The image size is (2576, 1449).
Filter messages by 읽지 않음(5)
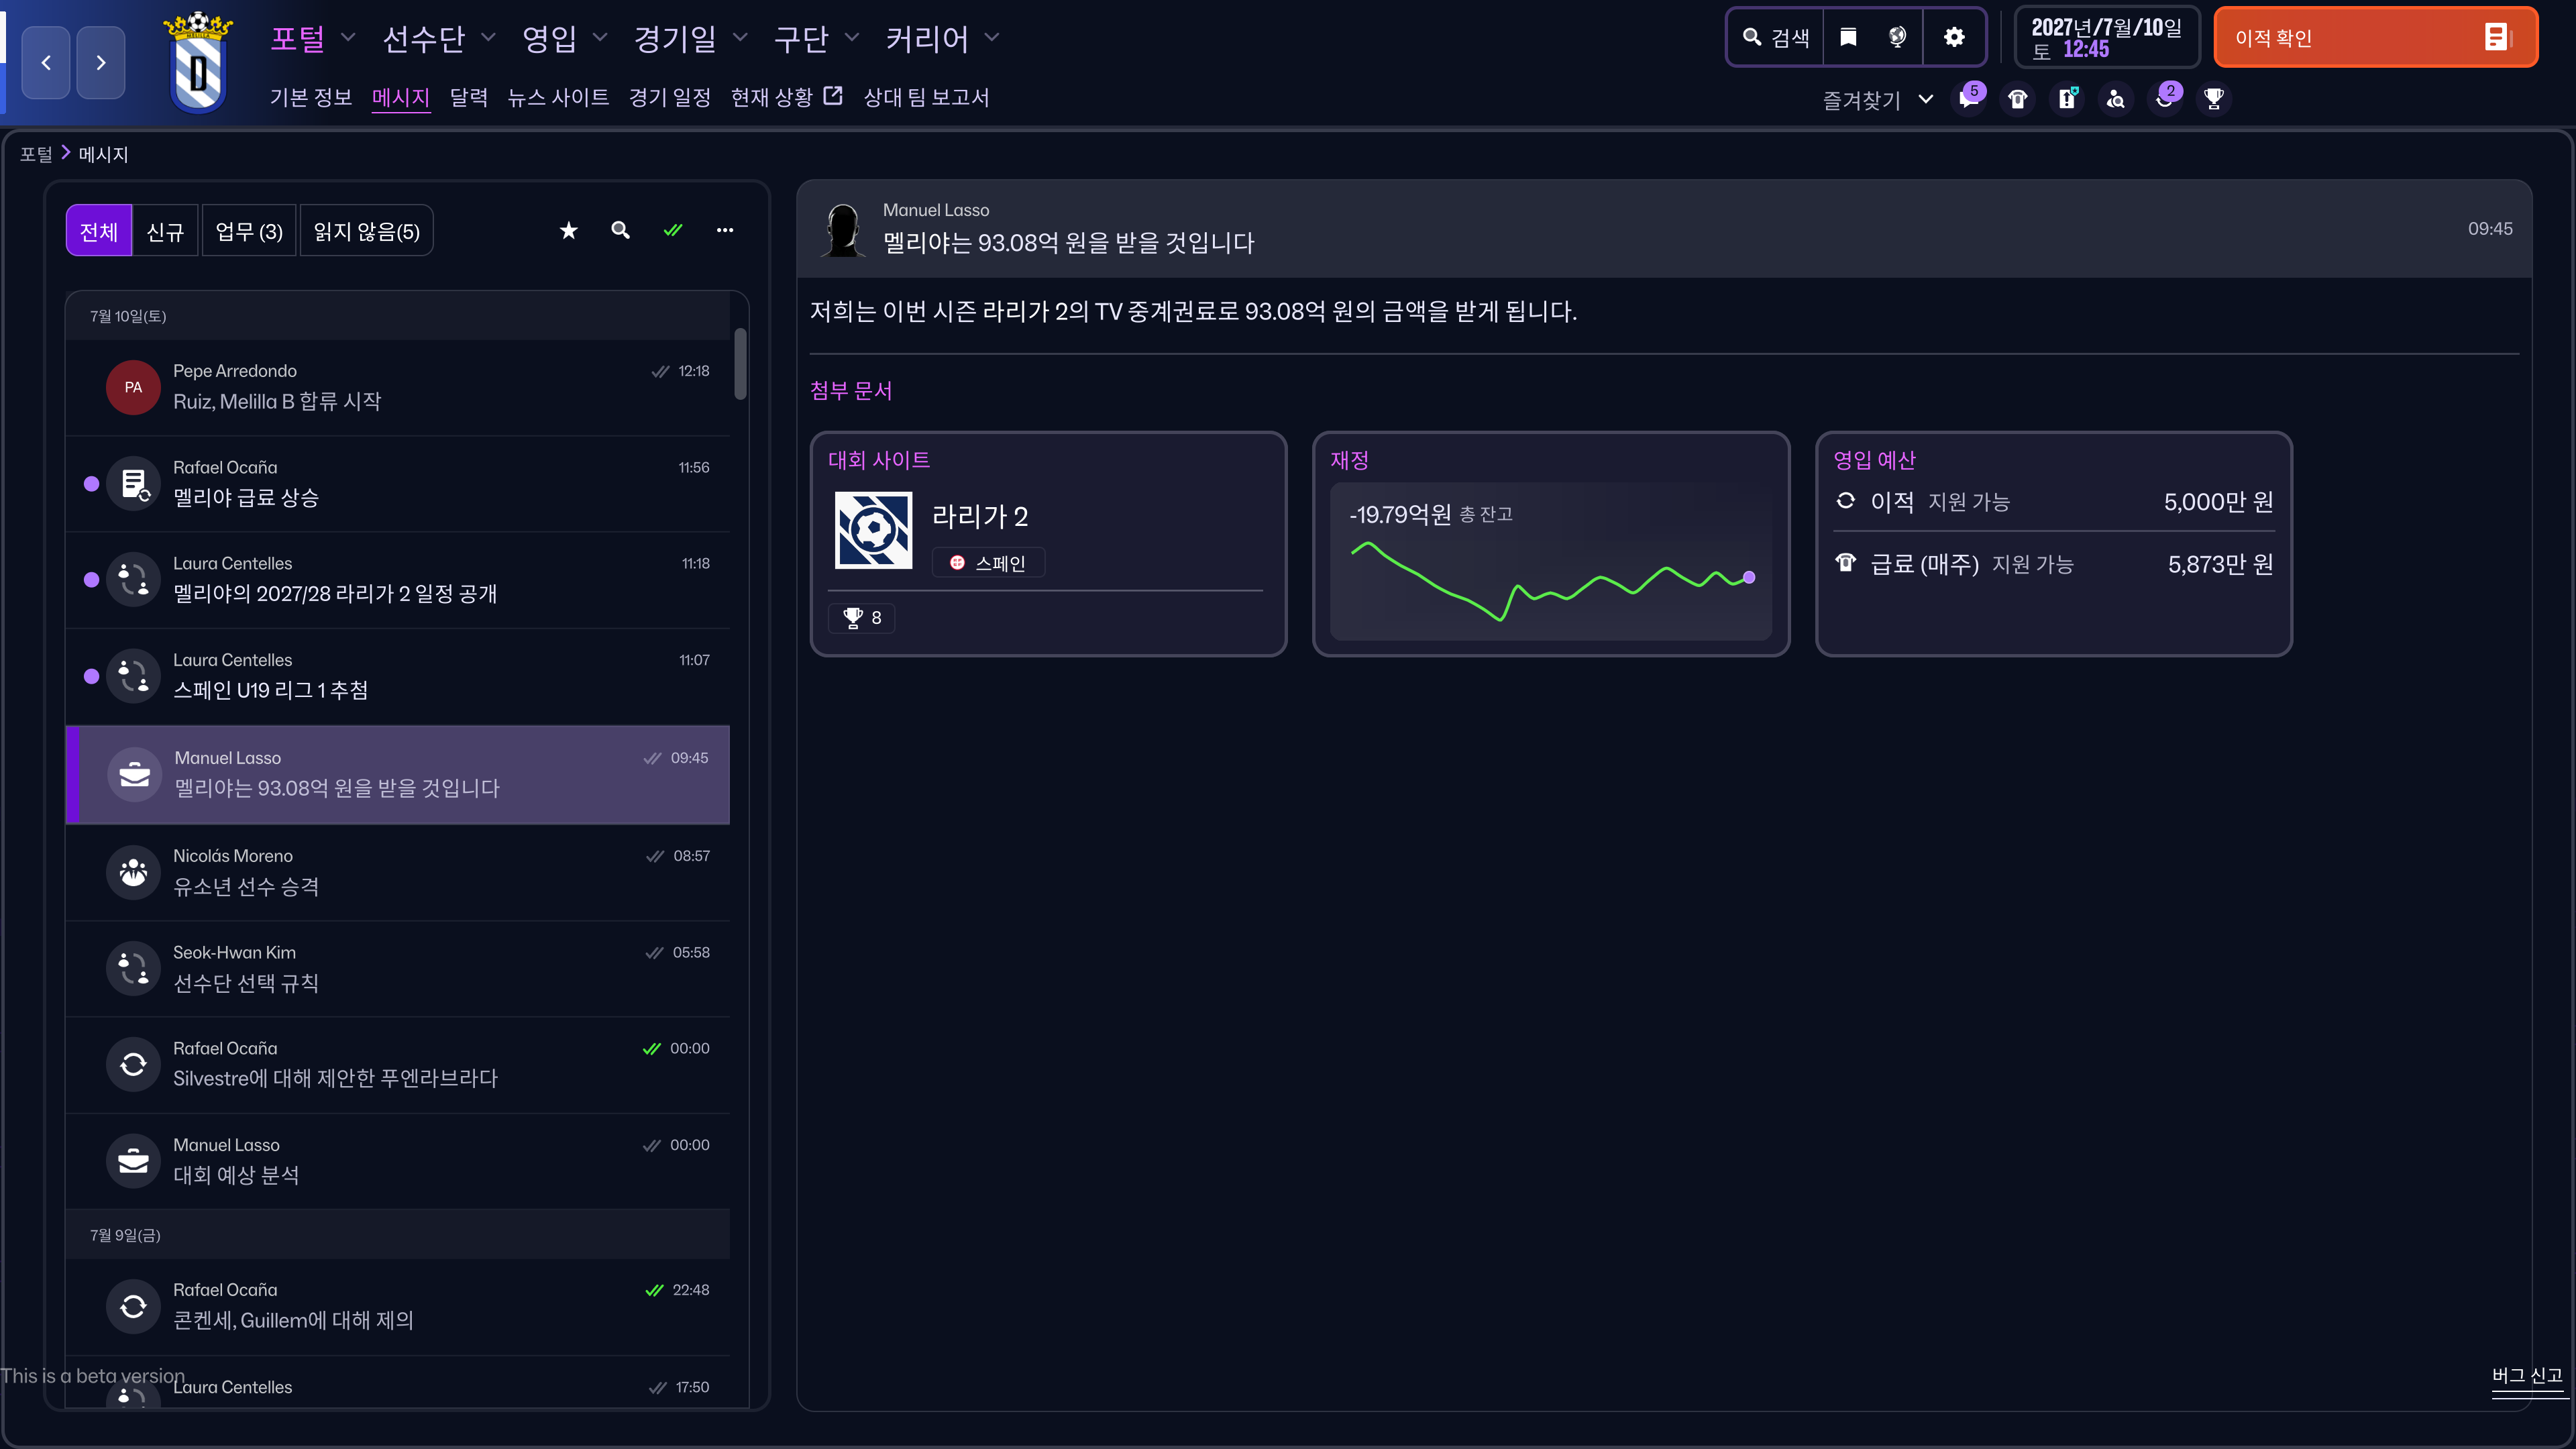(x=366, y=231)
